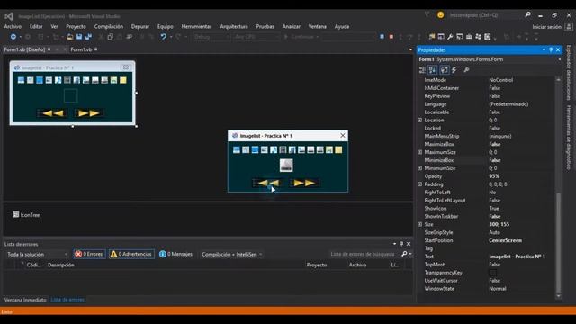The image size is (576, 324).
Task: Expand the MaximumSize property
Action: 420,152
